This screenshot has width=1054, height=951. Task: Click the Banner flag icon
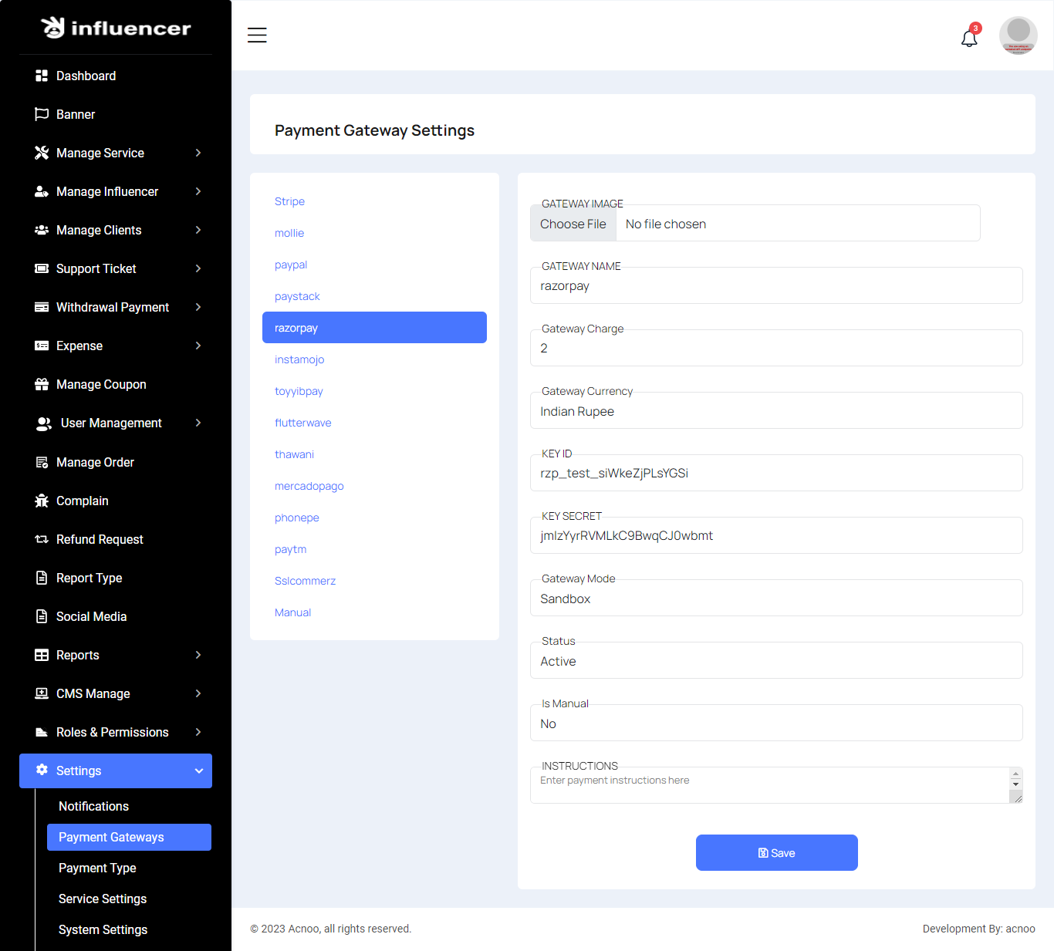point(42,114)
